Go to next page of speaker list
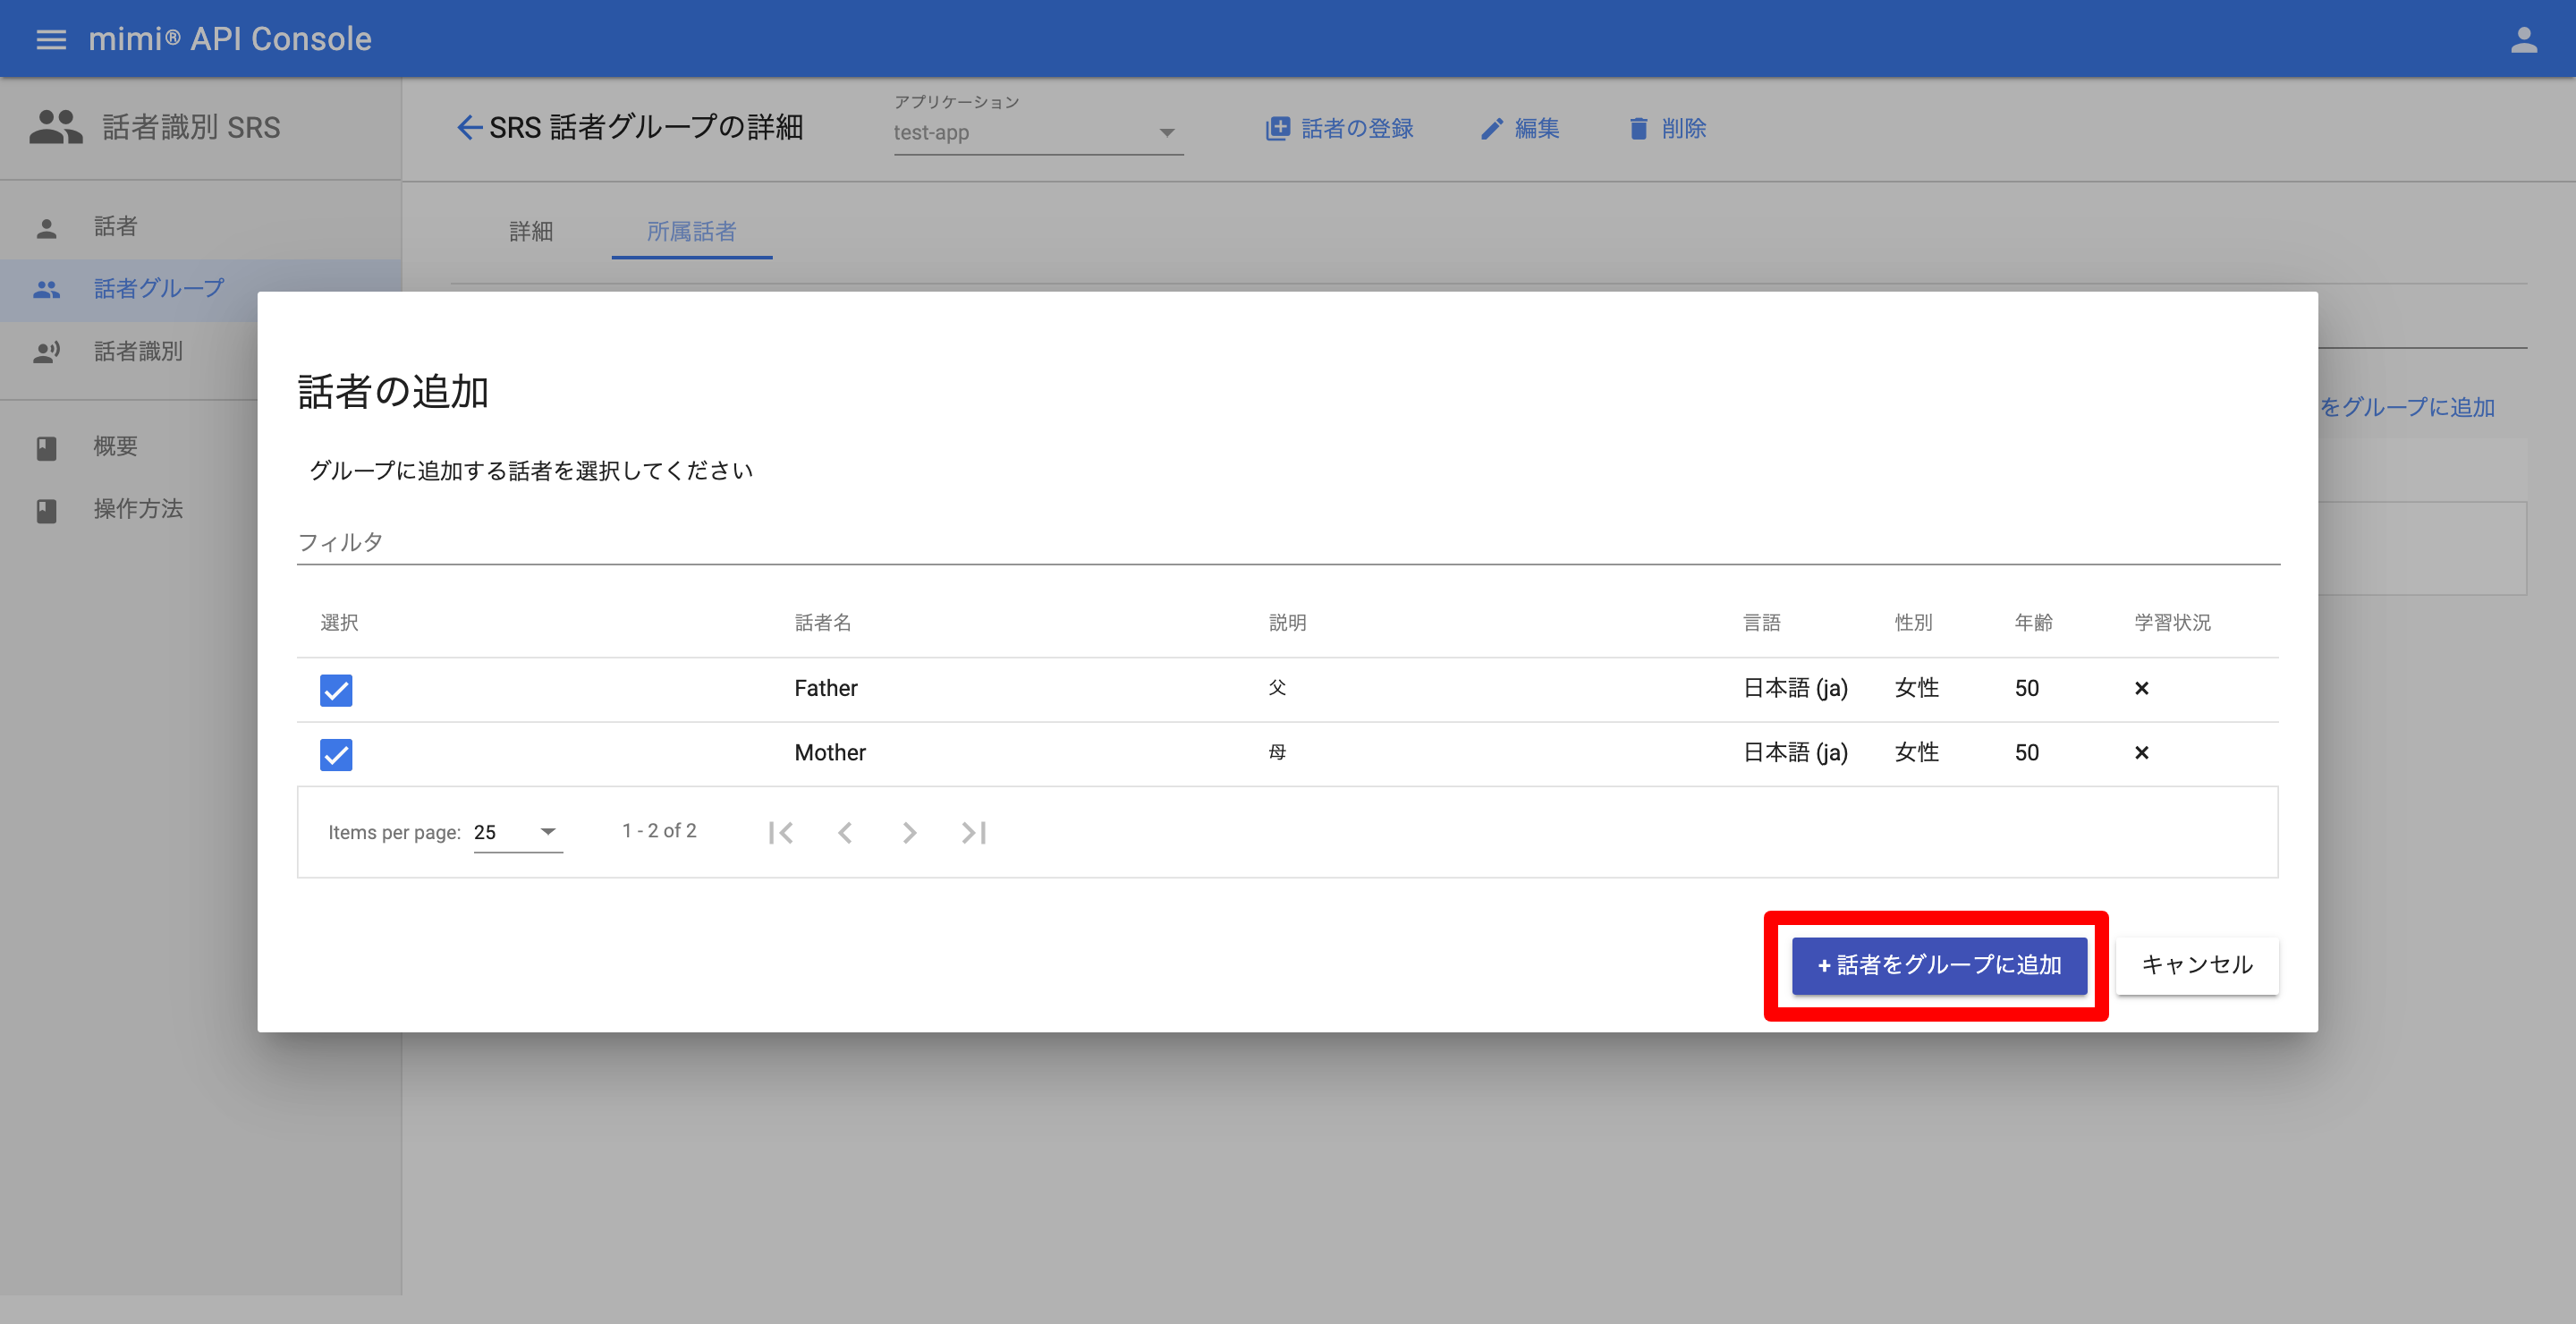Viewport: 2576px width, 1324px height. [x=909, y=832]
